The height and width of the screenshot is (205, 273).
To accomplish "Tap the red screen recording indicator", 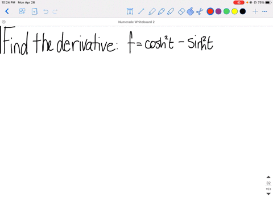I will (x=239, y=2).
